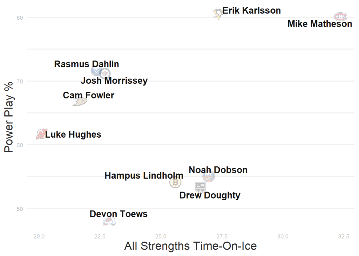
Task: Click the "Power Play %" axis title
Action: pos(9,117)
